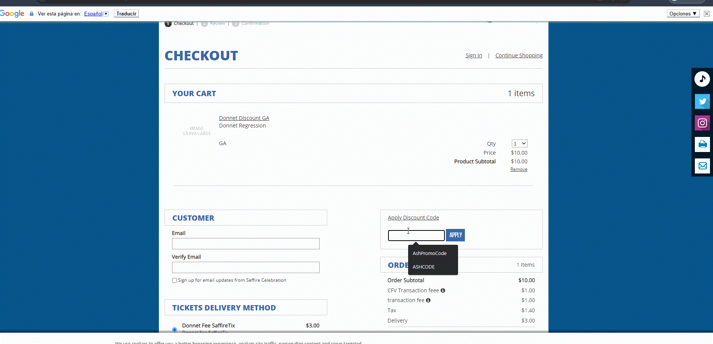Remove the Donnet Discount GA item
This screenshot has width=713, height=344.
(x=519, y=169)
